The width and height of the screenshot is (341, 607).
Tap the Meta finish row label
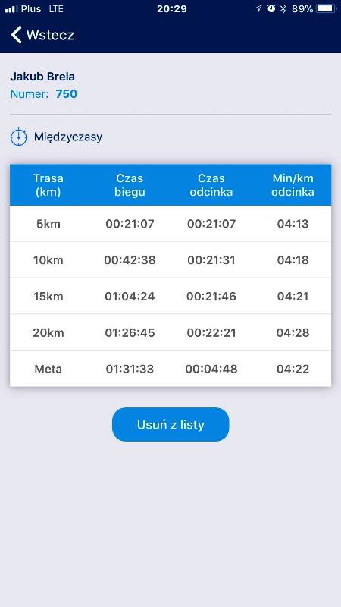pos(48,370)
